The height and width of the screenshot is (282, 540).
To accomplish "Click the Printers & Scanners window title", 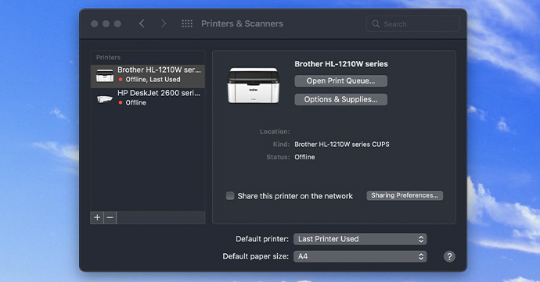I will [x=242, y=23].
